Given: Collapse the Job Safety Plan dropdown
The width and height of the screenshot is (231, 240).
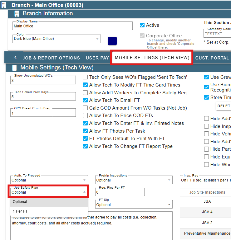Looking at the screenshot, I should (x=49, y=192).
